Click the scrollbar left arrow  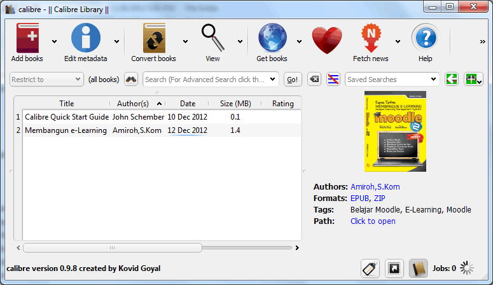tap(18, 248)
